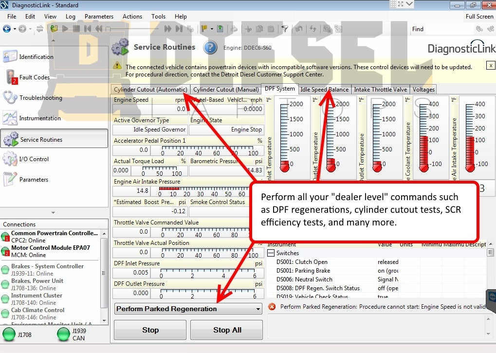
Task: Expand sidebar with the down chevron
Action: point(53,213)
